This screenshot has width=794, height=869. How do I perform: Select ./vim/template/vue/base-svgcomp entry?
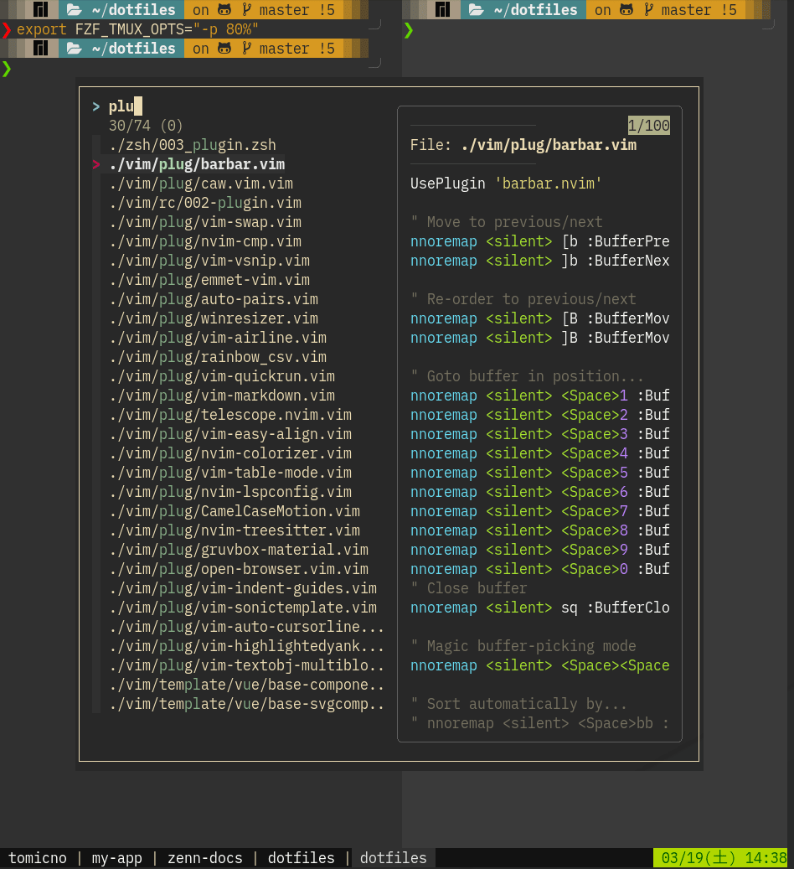coord(246,704)
